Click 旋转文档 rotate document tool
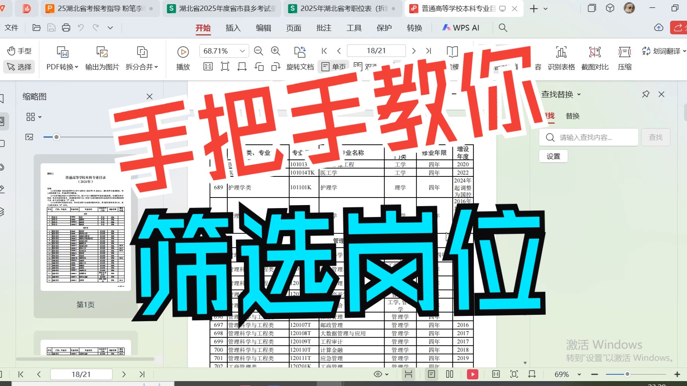 click(300, 58)
